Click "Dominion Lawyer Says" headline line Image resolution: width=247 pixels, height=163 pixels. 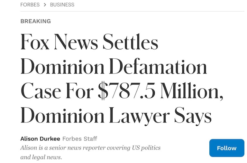116,115
